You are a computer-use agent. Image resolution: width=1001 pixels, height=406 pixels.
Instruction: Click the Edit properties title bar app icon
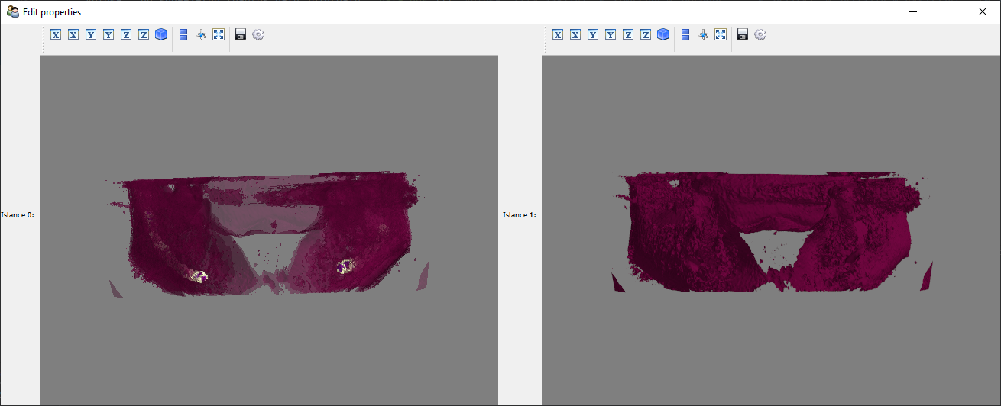tap(13, 11)
